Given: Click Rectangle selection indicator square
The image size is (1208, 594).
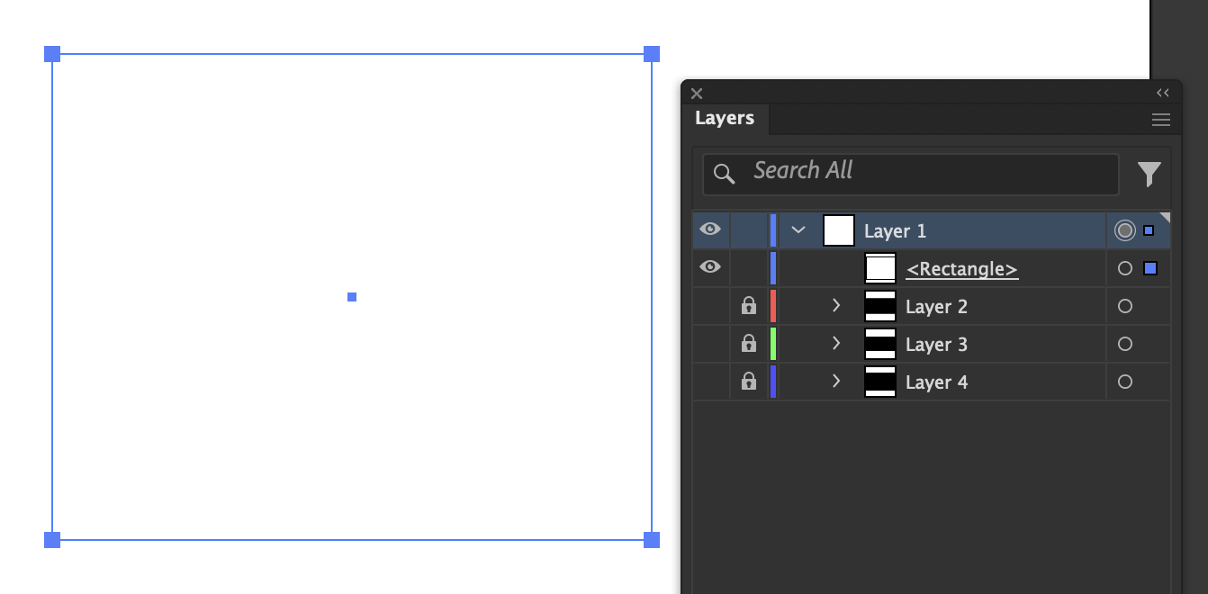Looking at the screenshot, I should coord(1149,268).
